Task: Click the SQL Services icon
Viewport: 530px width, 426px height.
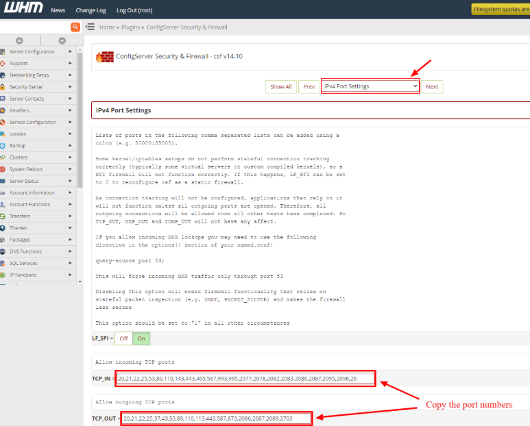Action: pos(3,263)
